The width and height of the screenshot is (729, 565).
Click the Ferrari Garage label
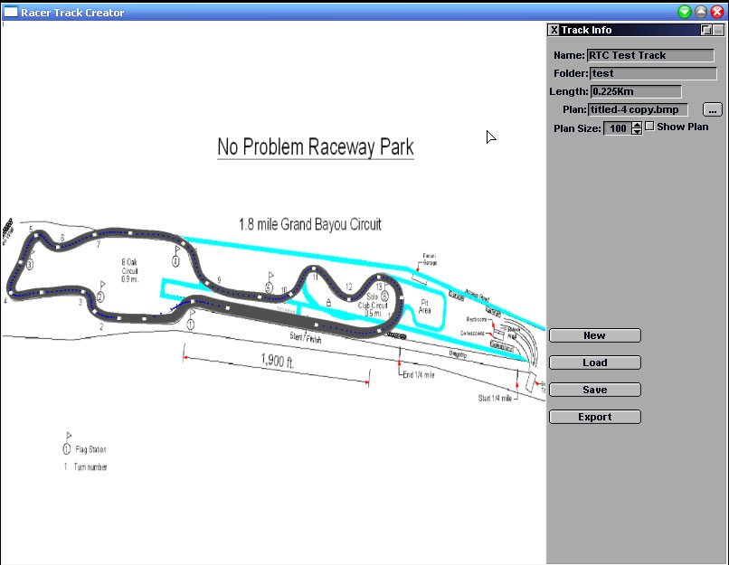coord(429,259)
